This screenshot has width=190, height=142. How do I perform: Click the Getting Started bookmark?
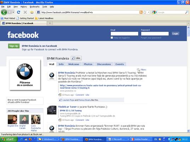coord(25,18)
